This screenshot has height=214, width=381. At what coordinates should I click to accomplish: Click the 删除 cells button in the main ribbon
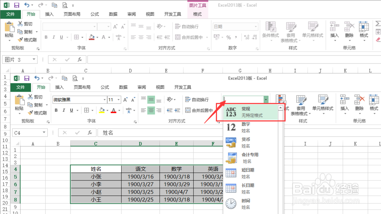click(349, 31)
